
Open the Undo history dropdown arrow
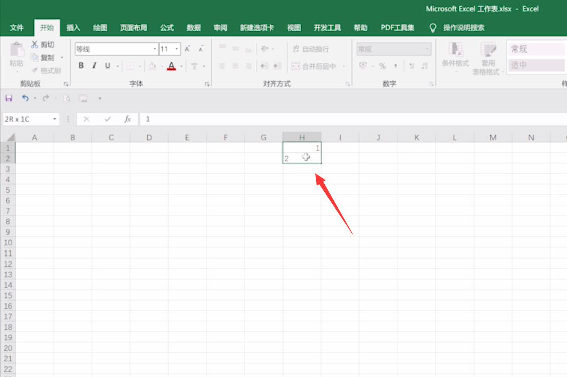(35, 98)
